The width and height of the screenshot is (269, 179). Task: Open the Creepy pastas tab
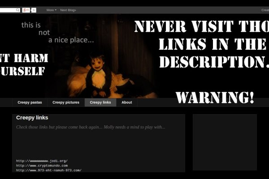(x=30, y=102)
